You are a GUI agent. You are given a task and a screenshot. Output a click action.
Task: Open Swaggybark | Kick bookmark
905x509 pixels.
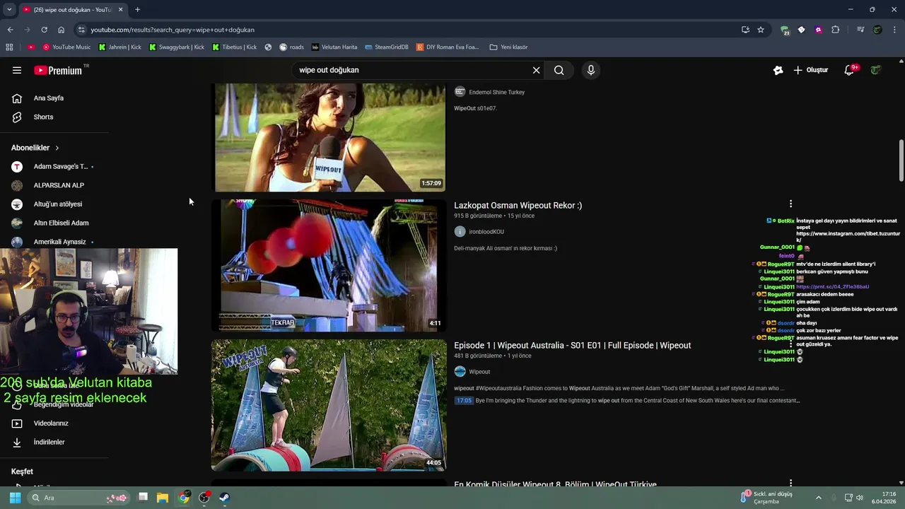pyautogui.click(x=176, y=47)
